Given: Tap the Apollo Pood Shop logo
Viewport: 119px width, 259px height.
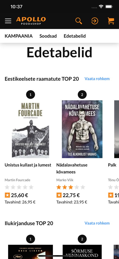Looking at the screenshot, I should click(x=31, y=21).
